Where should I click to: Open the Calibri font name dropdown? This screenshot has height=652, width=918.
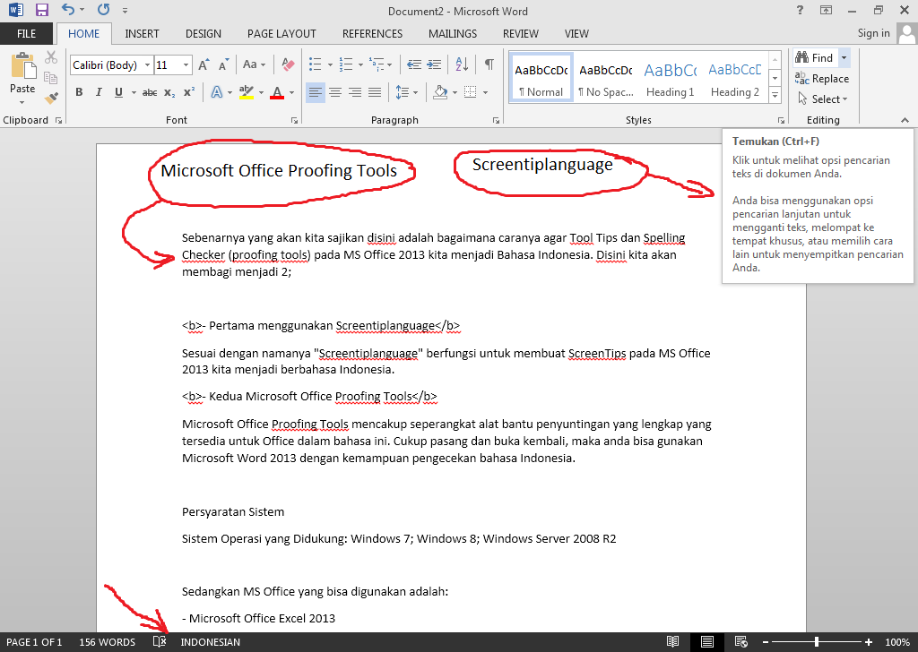pos(149,64)
